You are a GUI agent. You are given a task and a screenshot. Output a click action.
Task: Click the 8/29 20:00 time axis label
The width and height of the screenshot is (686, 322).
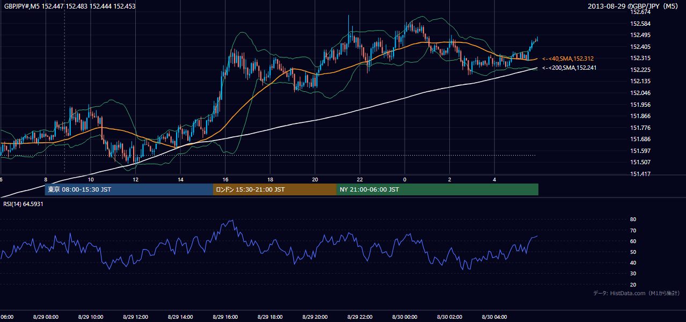coord(315,317)
